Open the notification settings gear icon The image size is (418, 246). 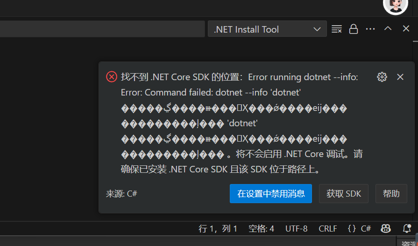tap(382, 77)
